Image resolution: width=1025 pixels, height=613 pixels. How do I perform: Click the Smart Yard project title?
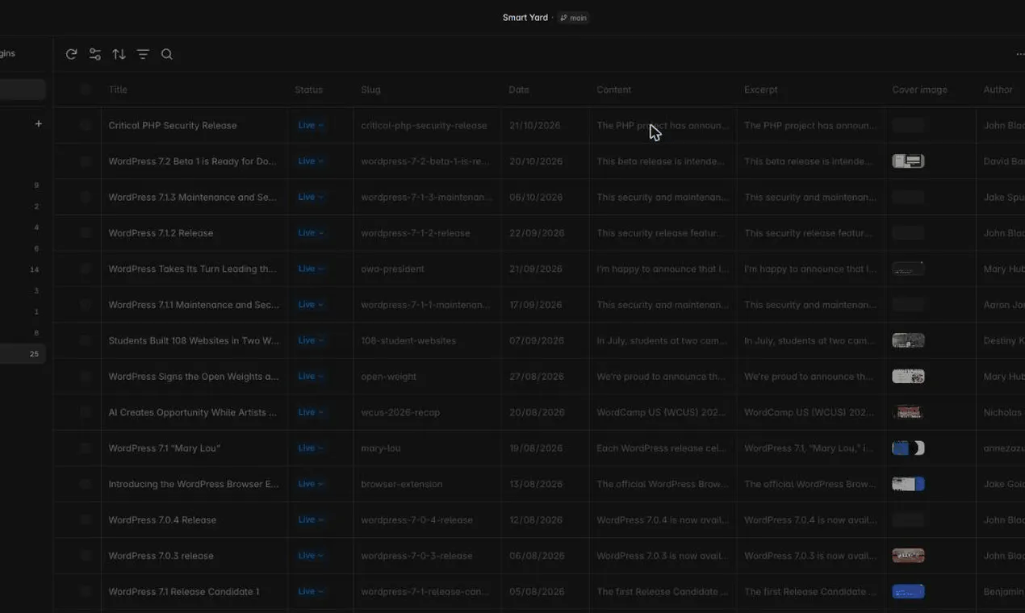tap(525, 18)
